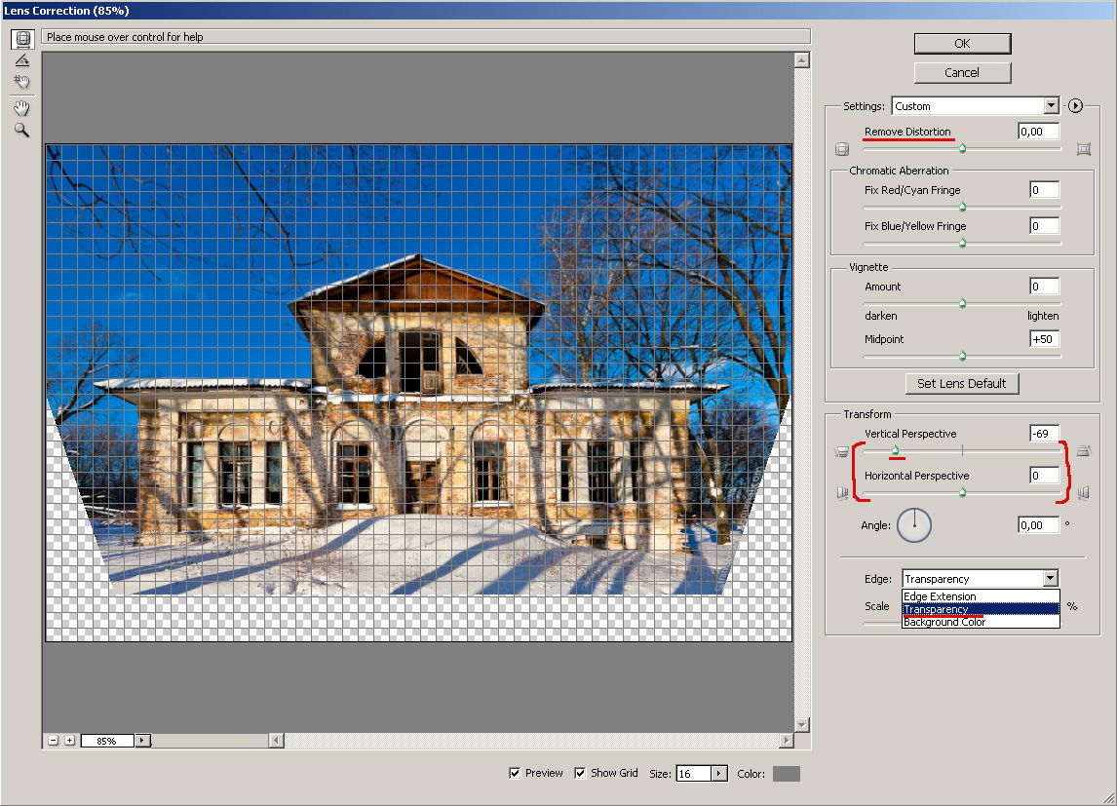Open the Settings flyout menu arrow
The height and width of the screenshot is (806, 1117).
pyautogui.click(x=1076, y=106)
